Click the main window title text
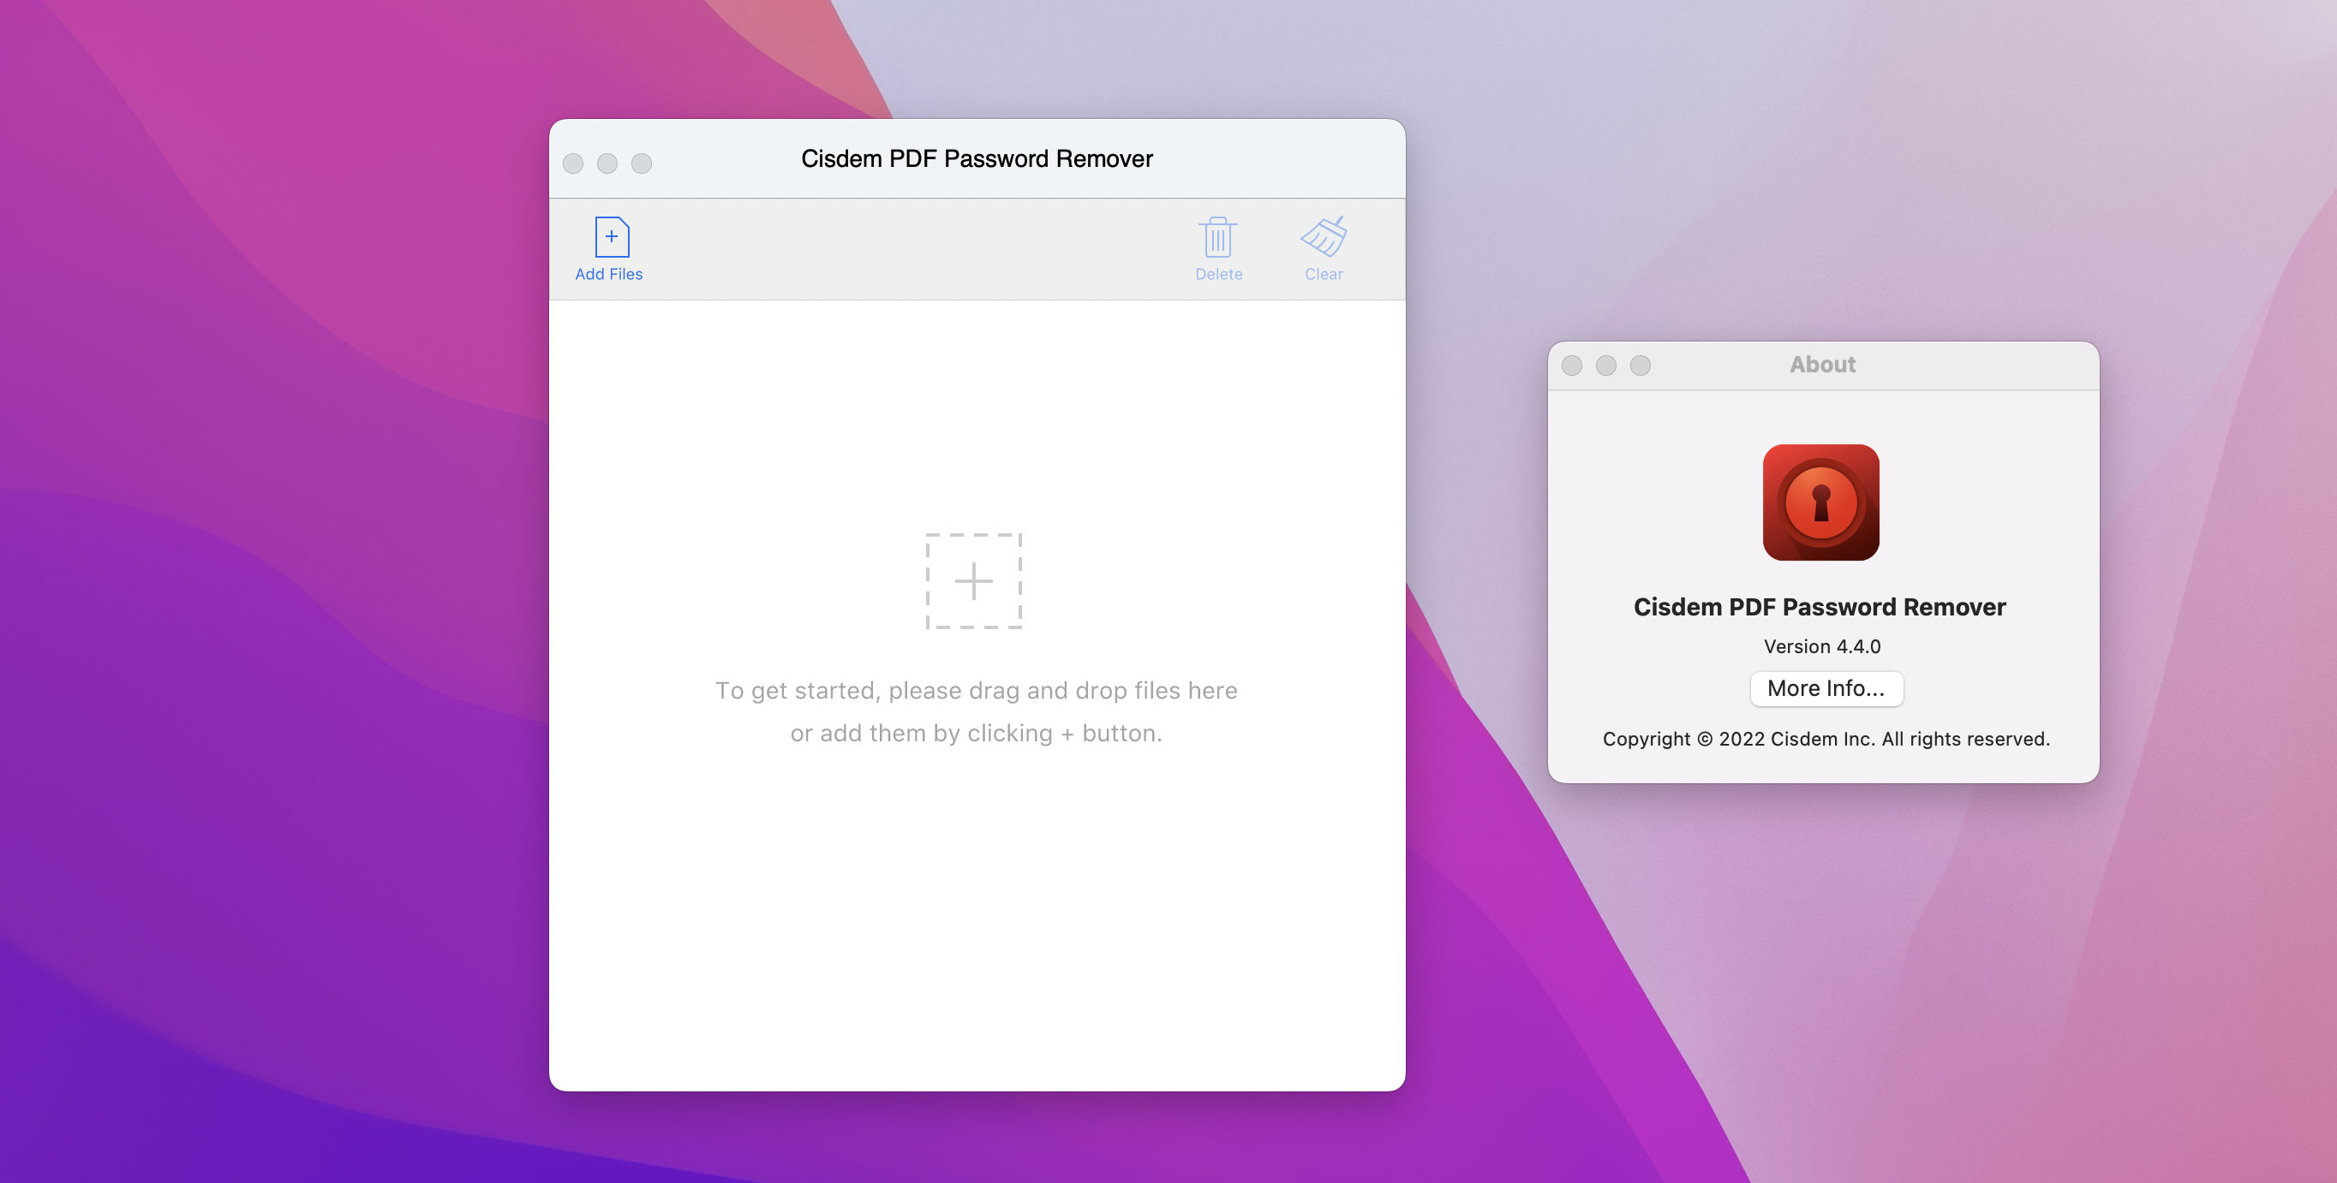2337x1183 pixels. (x=976, y=158)
